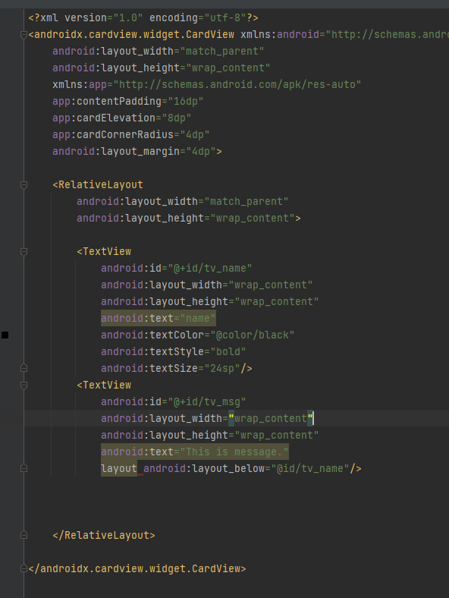Click the <RelativeLayout opening tag text
This screenshot has width=449, height=598.
[98, 185]
